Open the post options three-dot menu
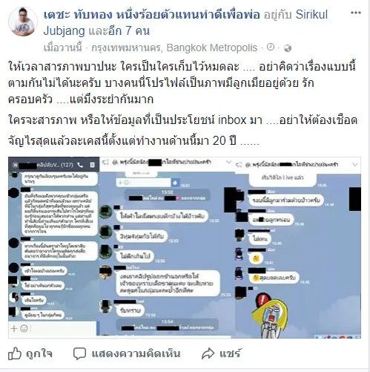The height and width of the screenshot is (372, 370). point(356,13)
